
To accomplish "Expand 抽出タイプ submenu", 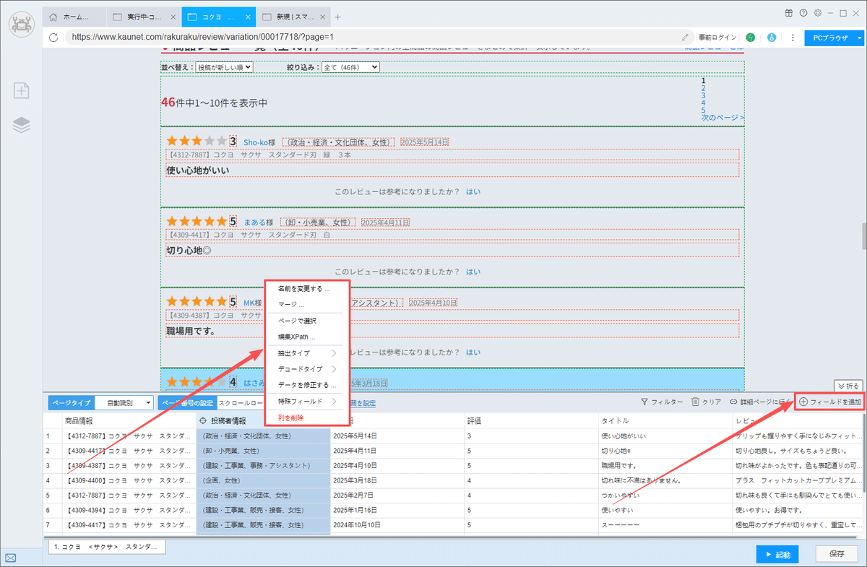I will (307, 353).
